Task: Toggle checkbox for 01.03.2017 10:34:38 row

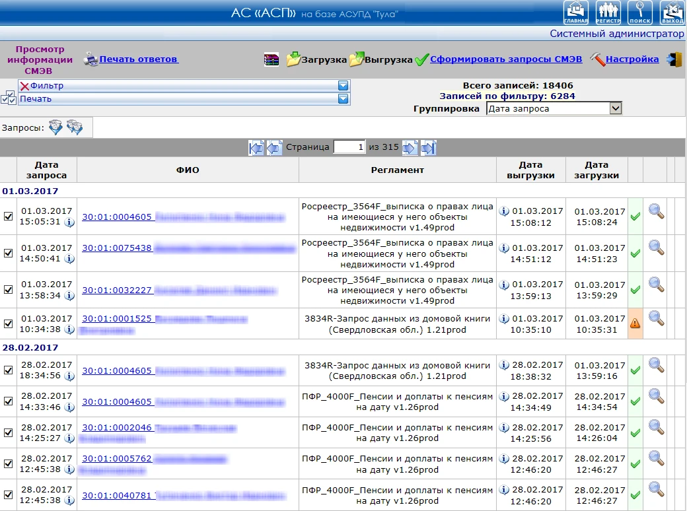Action: pyautogui.click(x=9, y=324)
